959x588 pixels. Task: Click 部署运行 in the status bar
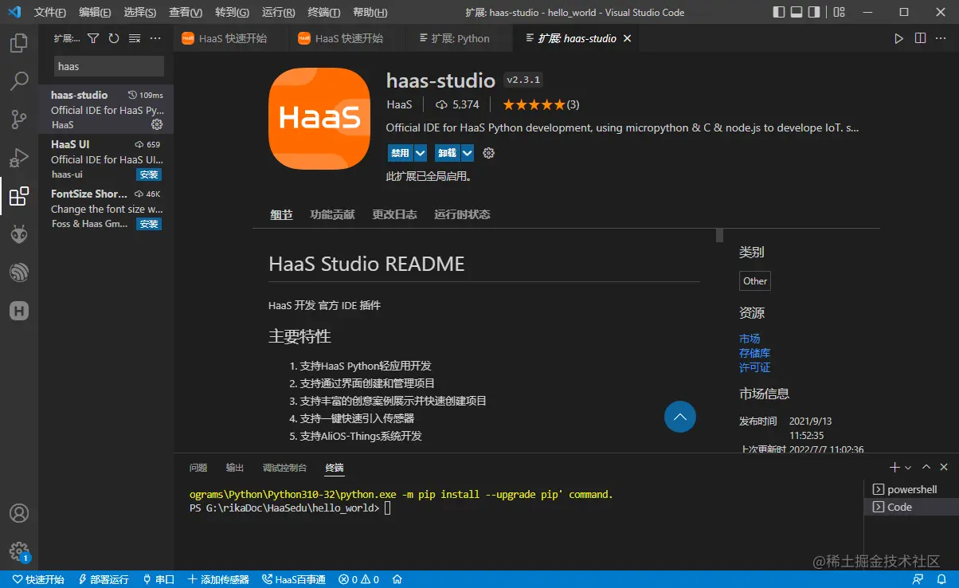(x=103, y=579)
